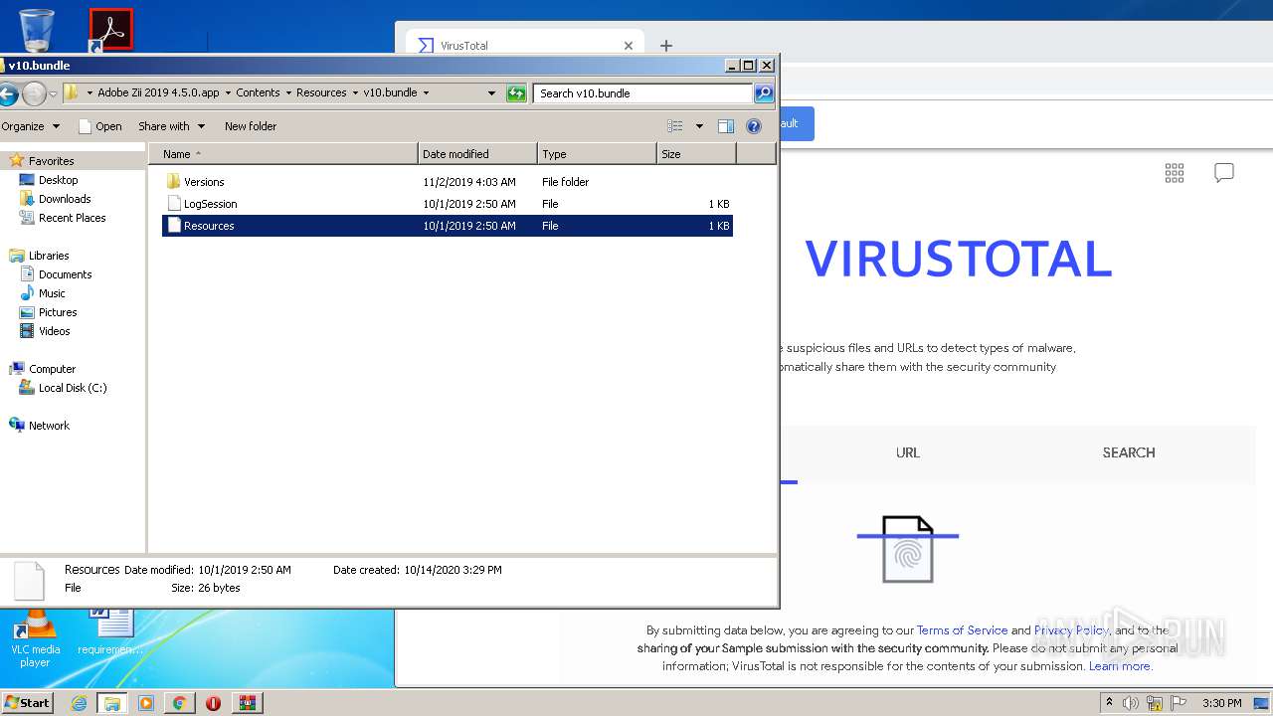Image resolution: width=1273 pixels, height=716 pixels.
Task: Open the Documents library
Action: click(65, 274)
